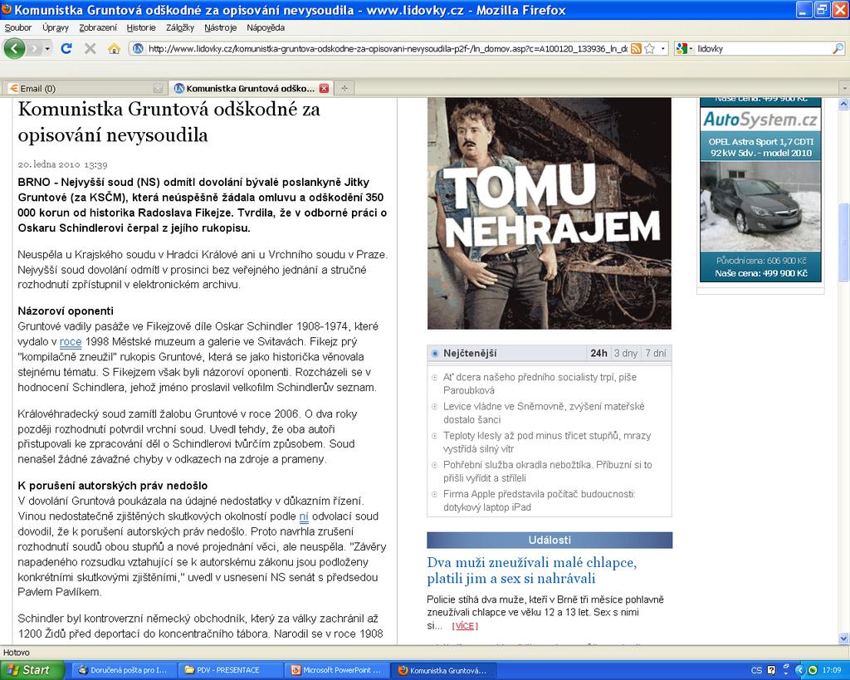Viewport: 850px width, 680px height.
Task: Open a new tab with plus button
Action: (x=344, y=88)
